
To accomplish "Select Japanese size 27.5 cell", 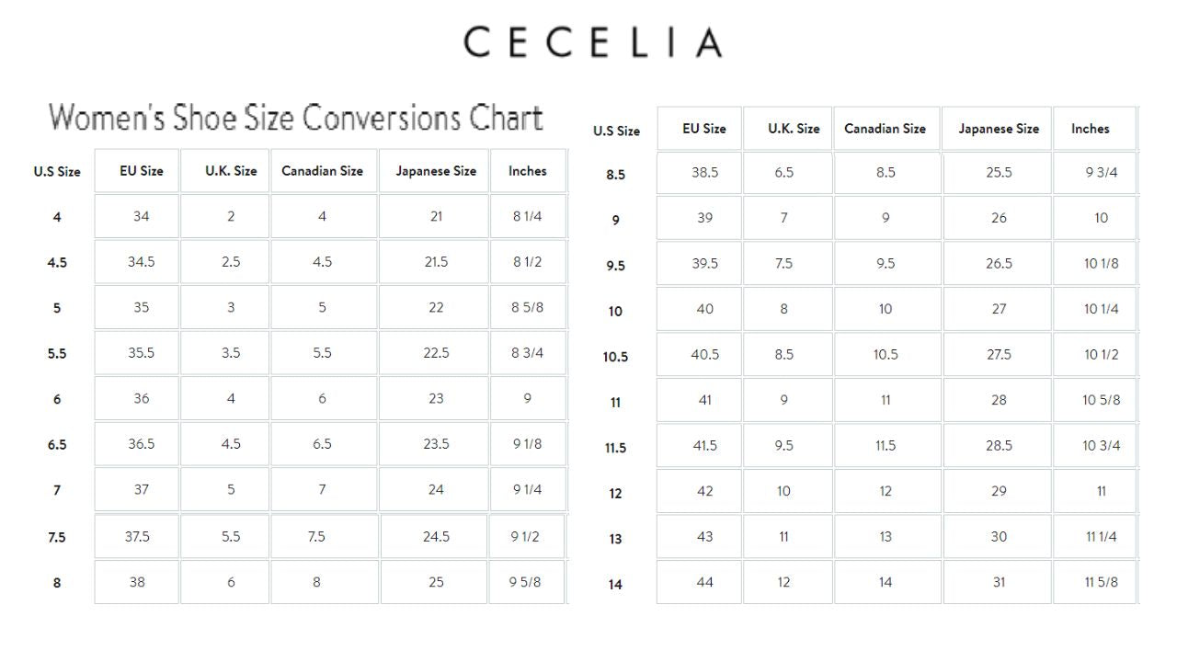I will (x=999, y=355).
